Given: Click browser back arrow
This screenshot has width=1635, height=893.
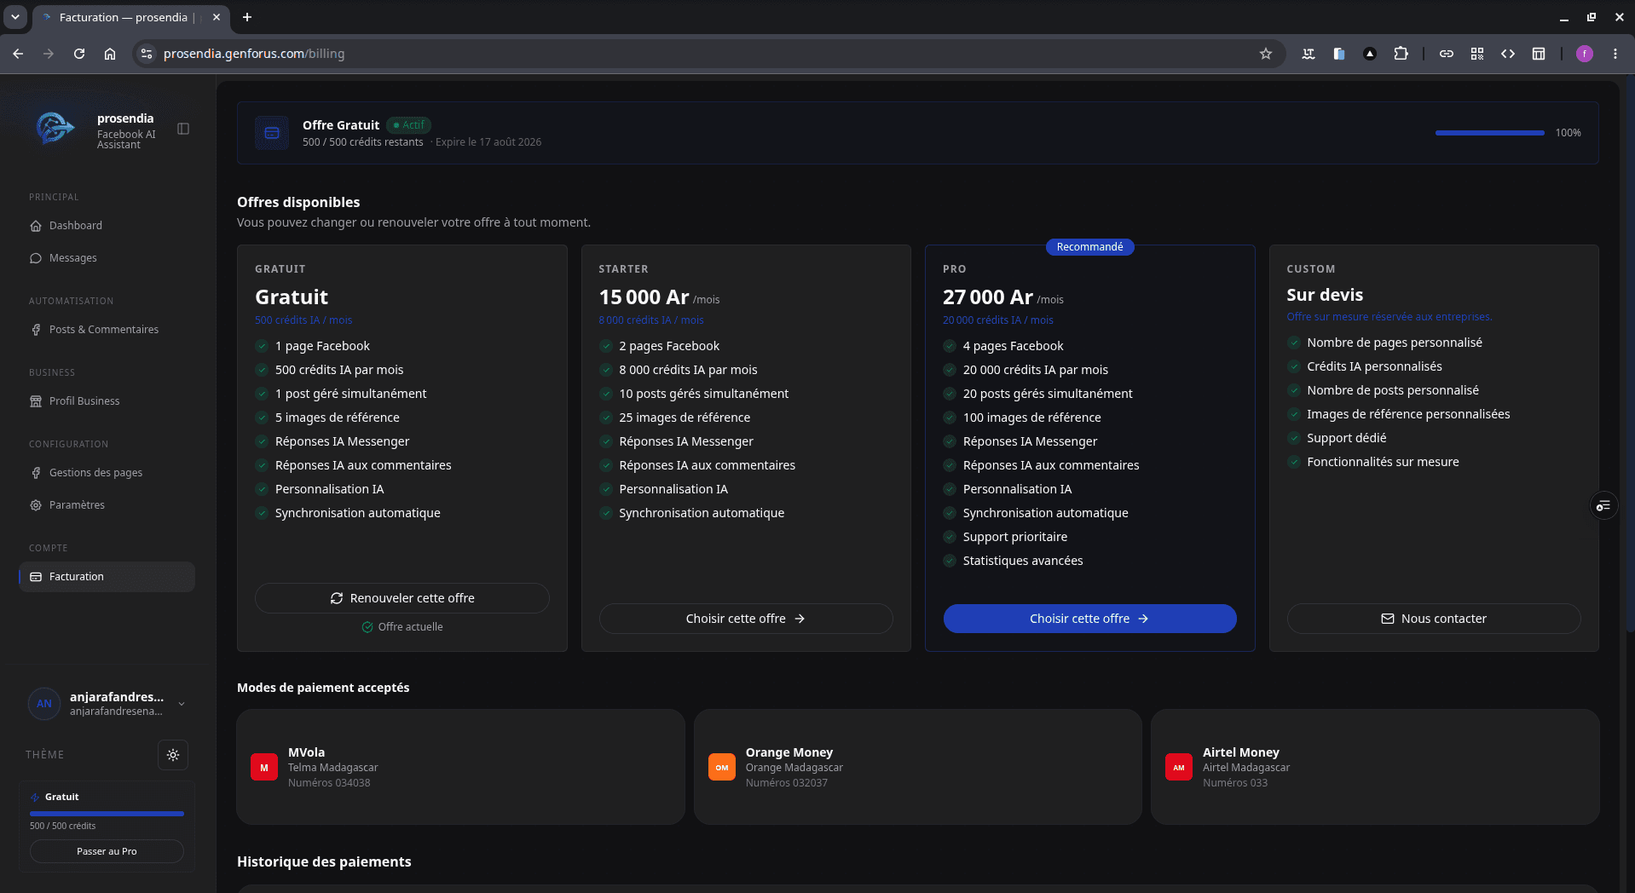Looking at the screenshot, I should pyautogui.click(x=18, y=54).
